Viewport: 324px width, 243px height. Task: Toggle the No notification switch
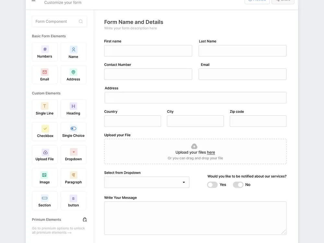pos(238,185)
